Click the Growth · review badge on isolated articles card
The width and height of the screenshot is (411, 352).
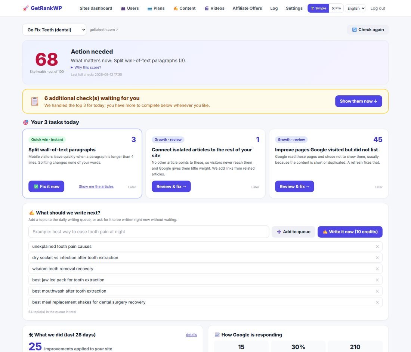pos(168,139)
